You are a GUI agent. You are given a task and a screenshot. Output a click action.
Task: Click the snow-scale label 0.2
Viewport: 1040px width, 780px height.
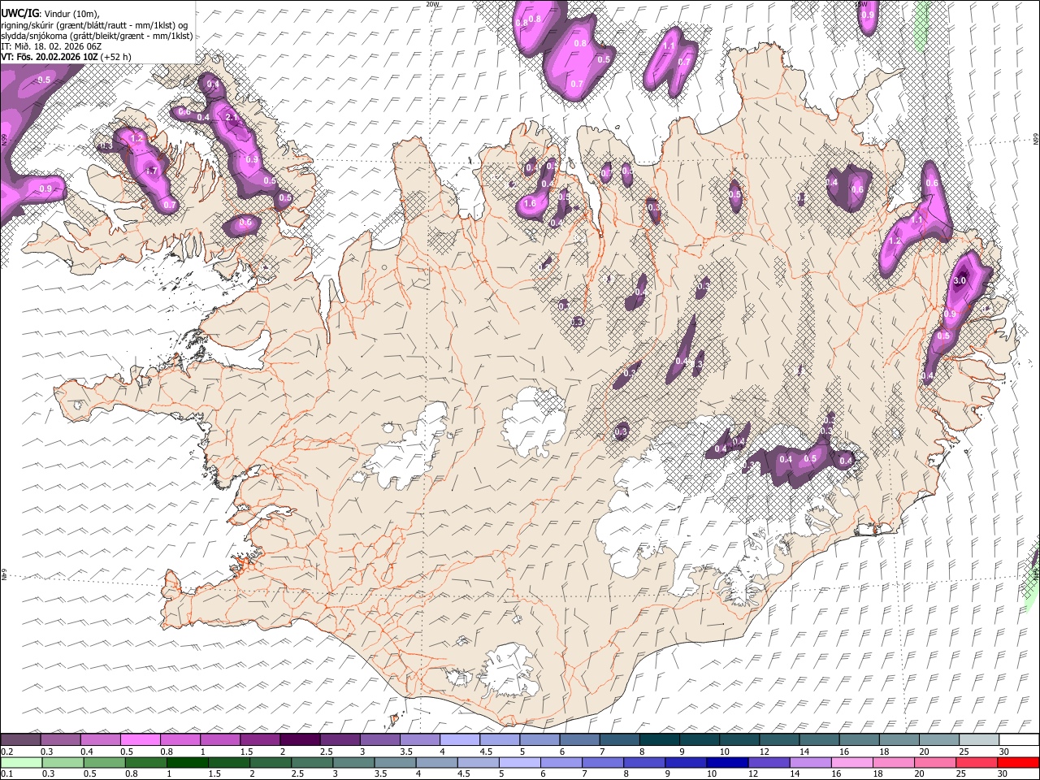[x=6, y=752]
